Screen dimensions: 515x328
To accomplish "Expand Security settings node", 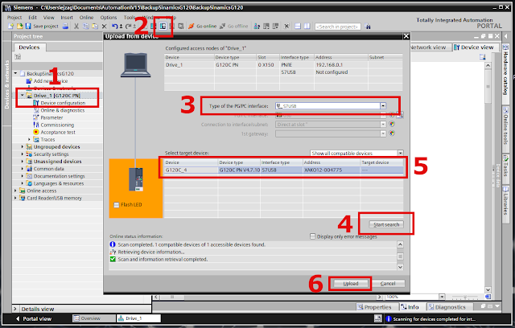I will [23, 154].
